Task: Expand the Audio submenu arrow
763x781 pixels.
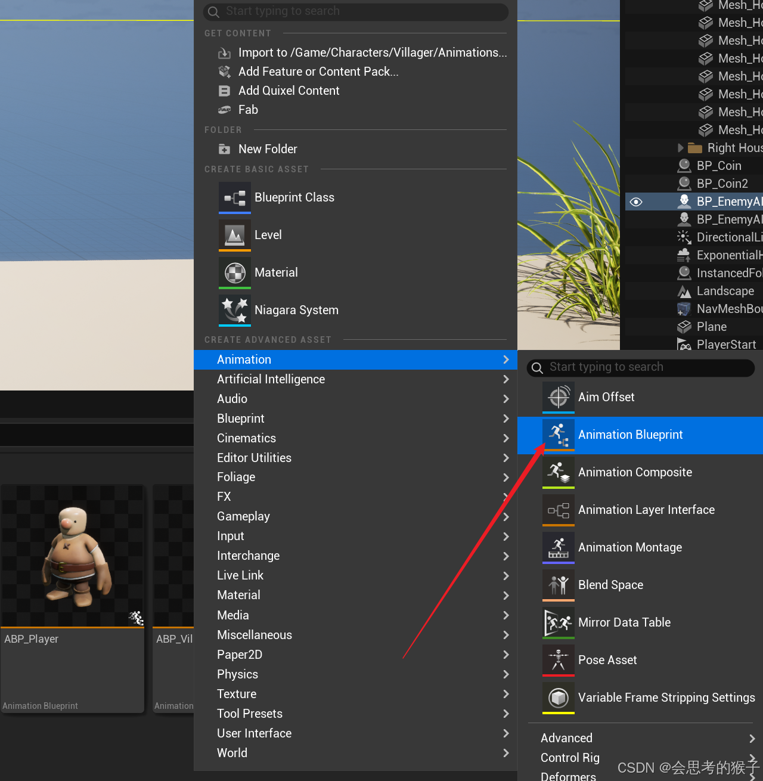Action: [505, 399]
